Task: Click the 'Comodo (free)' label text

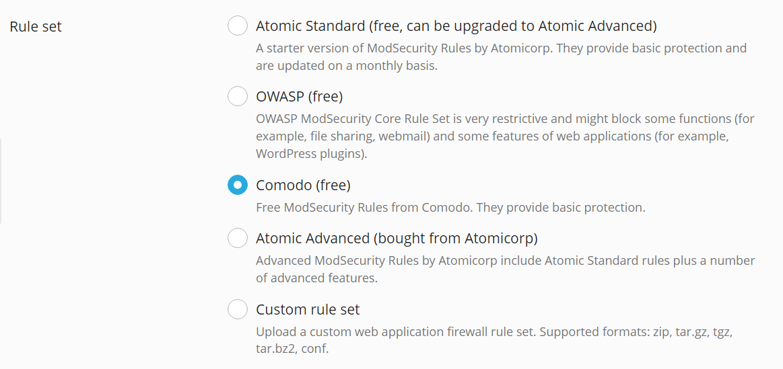Action: [303, 185]
